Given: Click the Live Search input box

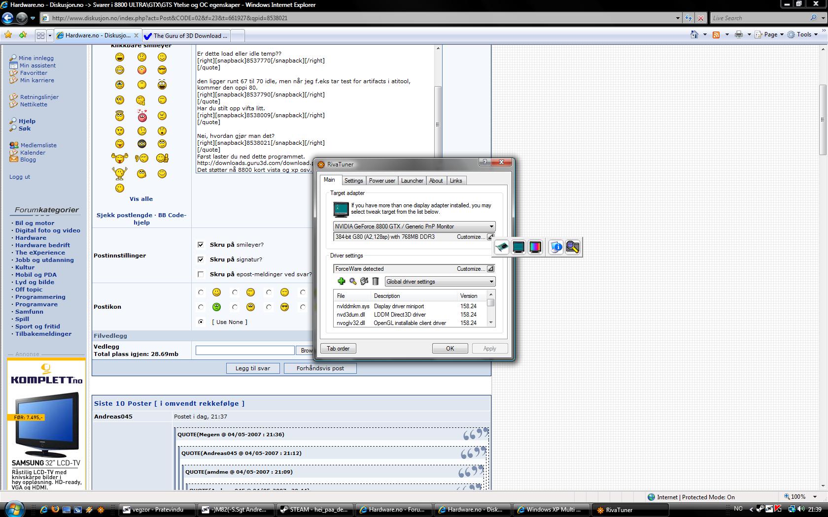Looking at the screenshot, I should coord(759,18).
